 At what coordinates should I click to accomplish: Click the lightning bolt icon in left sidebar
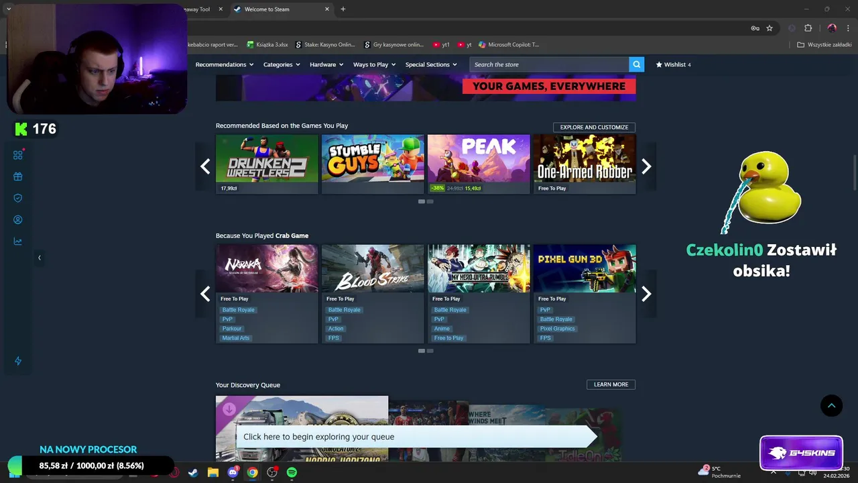18,361
